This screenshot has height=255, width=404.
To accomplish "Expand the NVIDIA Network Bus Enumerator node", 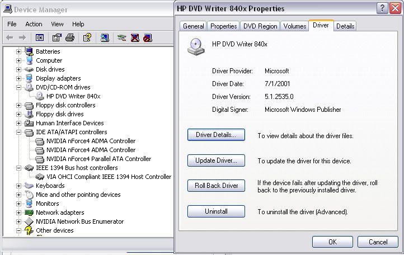I will (18, 221).
